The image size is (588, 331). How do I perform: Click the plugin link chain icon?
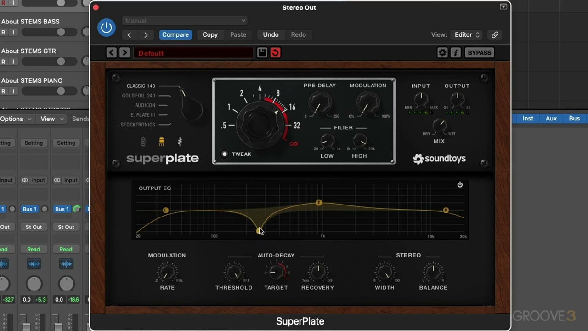coord(495,35)
